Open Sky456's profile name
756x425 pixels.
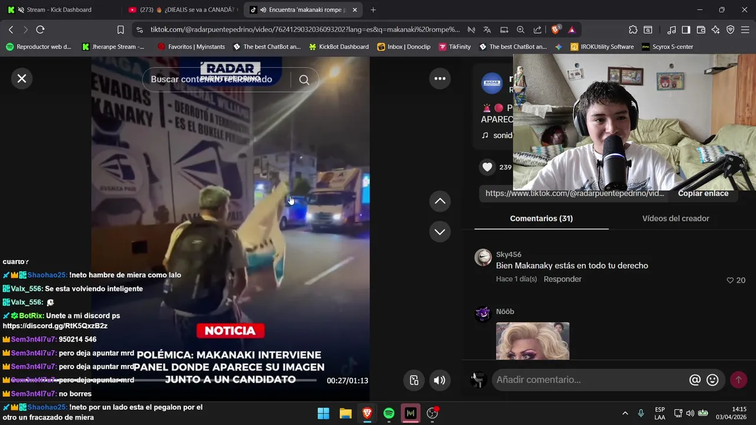[509, 254]
